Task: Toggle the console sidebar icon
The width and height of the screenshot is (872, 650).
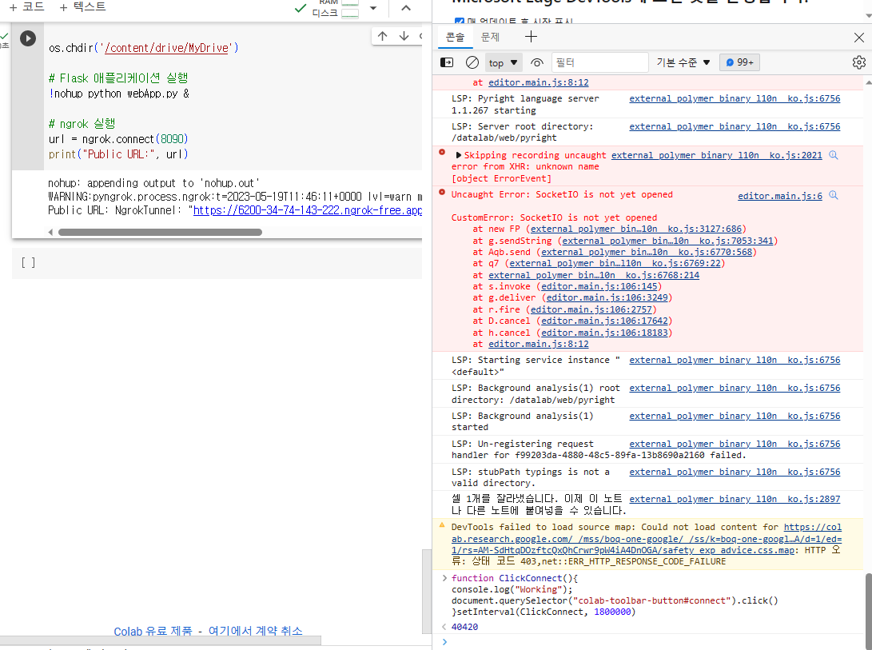Action: click(447, 62)
